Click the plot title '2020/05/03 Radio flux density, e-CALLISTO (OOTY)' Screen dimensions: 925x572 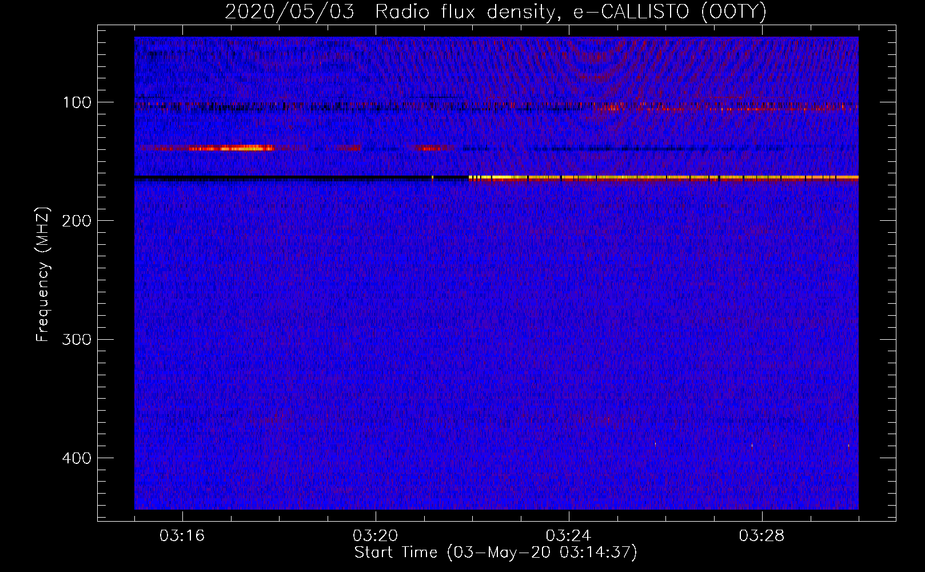point(496,11)
